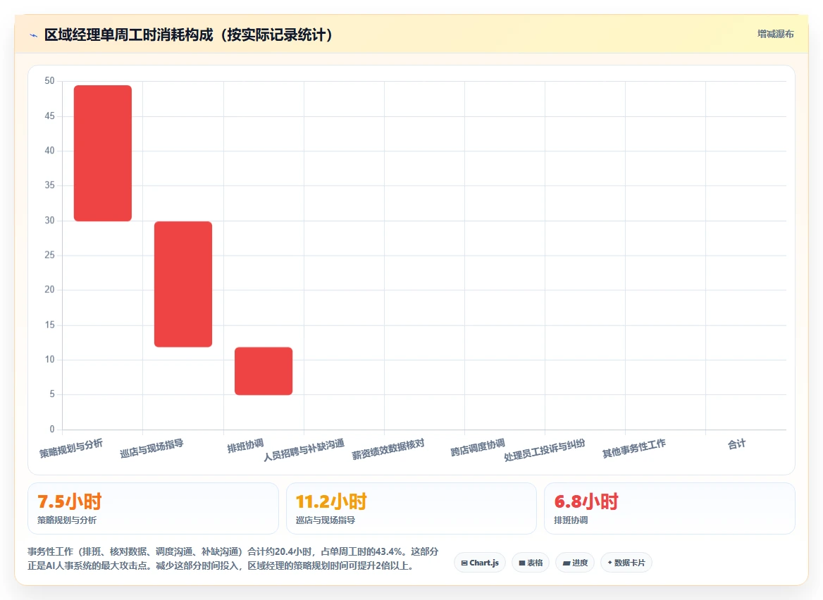Click the 策略规划与分析 x-axis label

tap(71, 449)
